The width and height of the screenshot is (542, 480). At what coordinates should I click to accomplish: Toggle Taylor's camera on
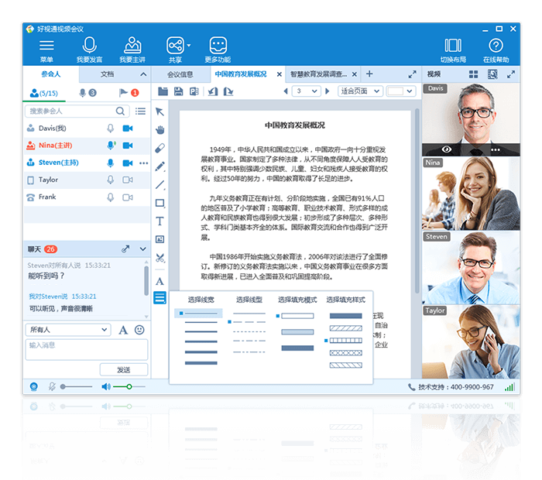[x=128, y=180]
